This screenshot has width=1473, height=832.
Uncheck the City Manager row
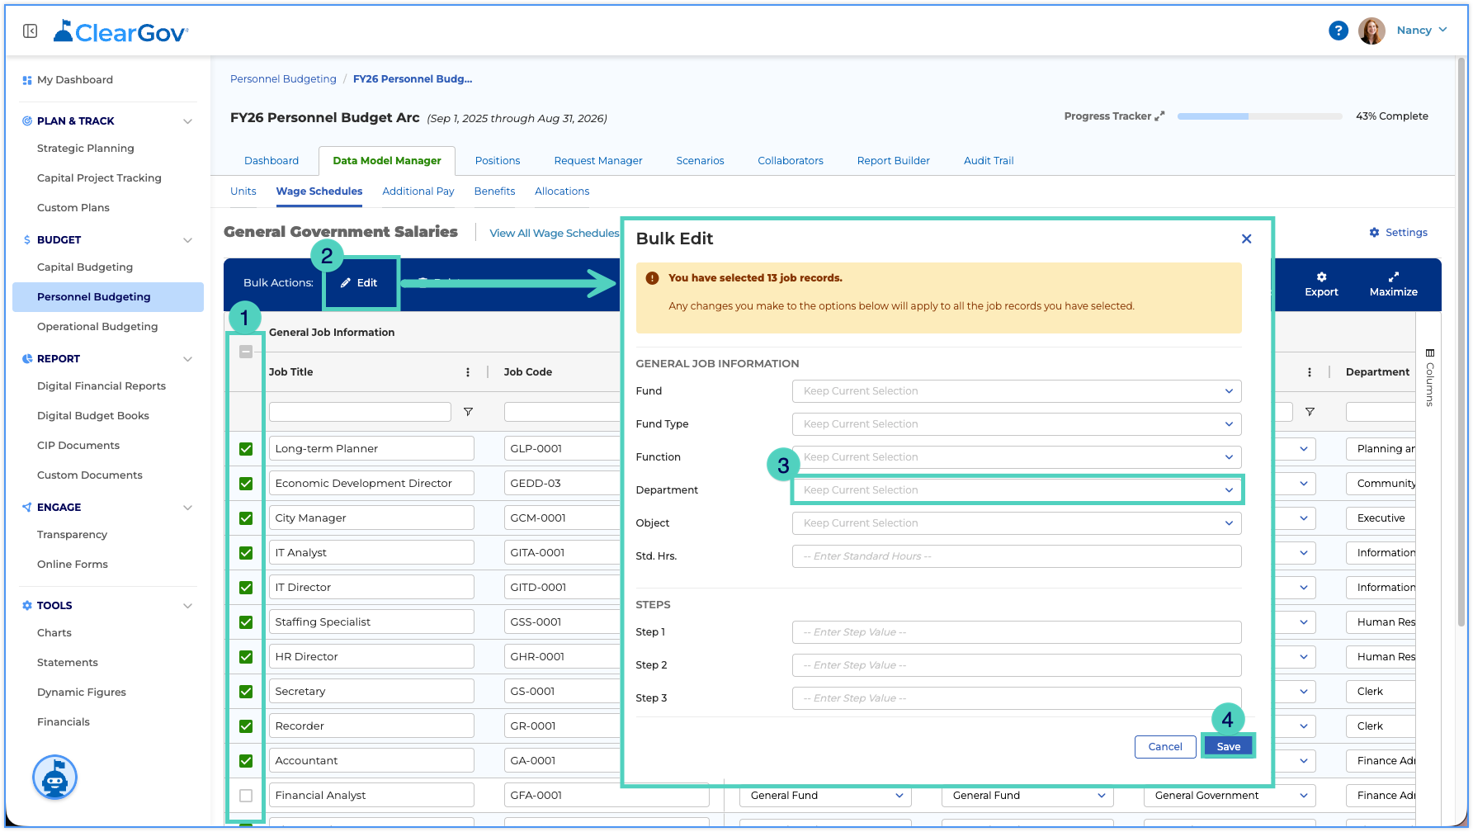(x=246, y=518)
